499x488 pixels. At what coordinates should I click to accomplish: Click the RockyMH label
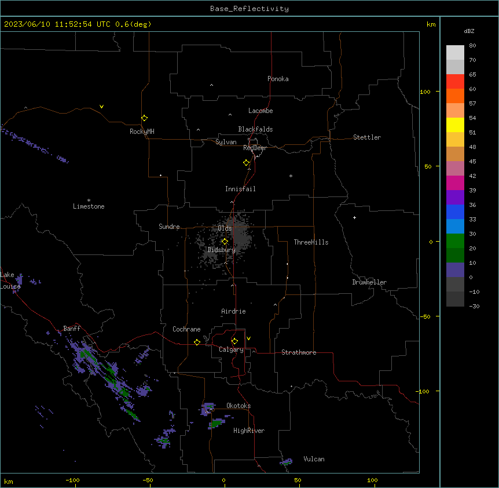142,132
